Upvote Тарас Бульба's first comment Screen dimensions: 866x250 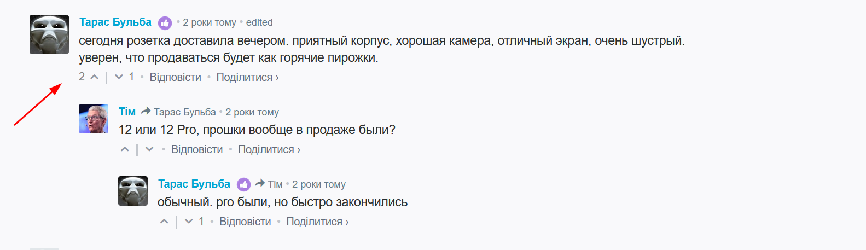94,77
